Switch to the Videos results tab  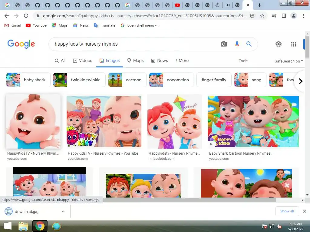click(82, 60)
